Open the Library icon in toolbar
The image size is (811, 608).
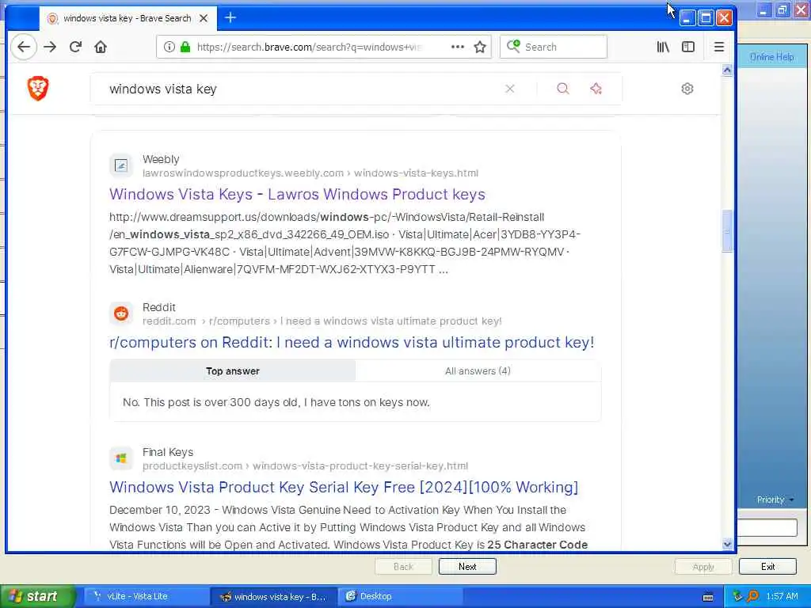[x=663, y=47]
